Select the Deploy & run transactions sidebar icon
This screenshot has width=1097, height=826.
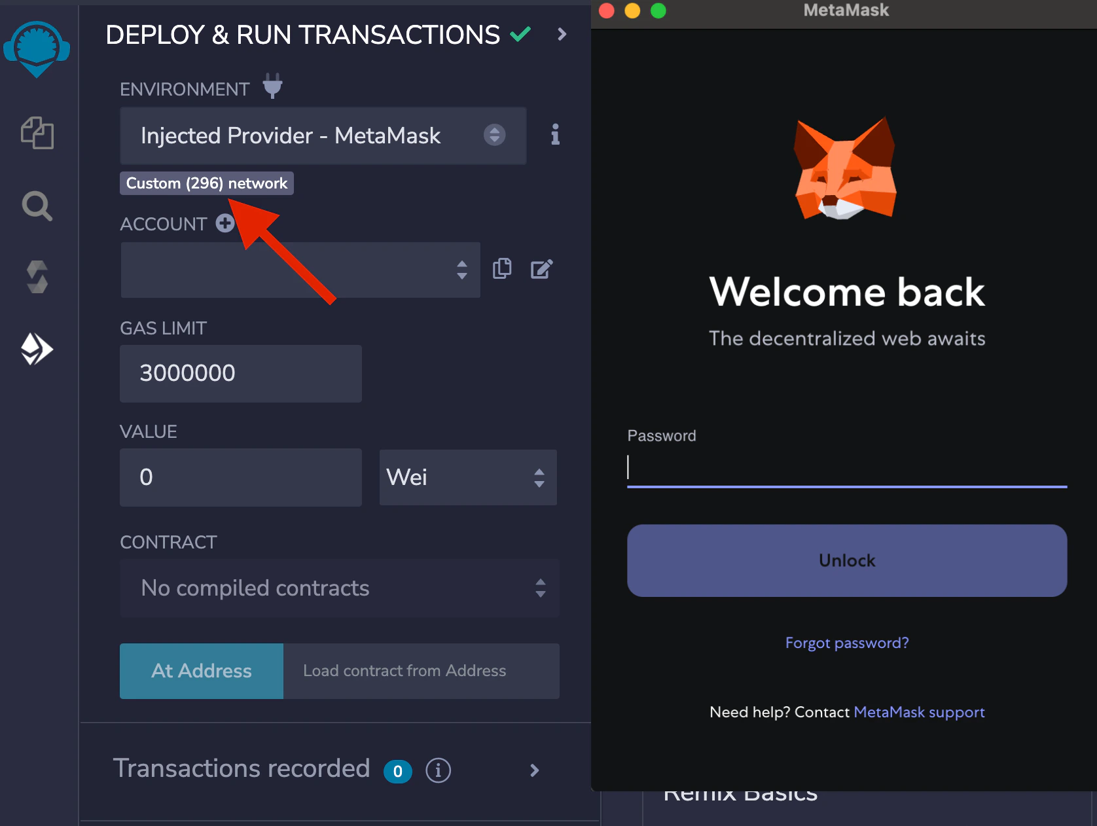click(x=37, y=349)
